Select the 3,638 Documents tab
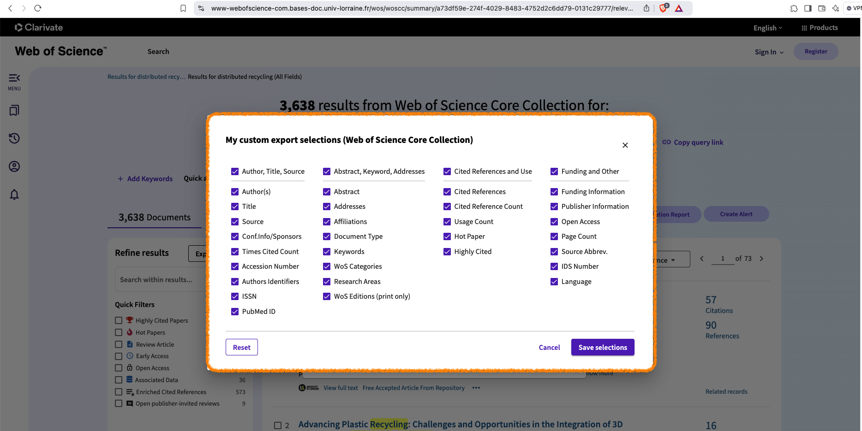Image resolution: width=862 pixels, height=431 pixels. point(155,218)
